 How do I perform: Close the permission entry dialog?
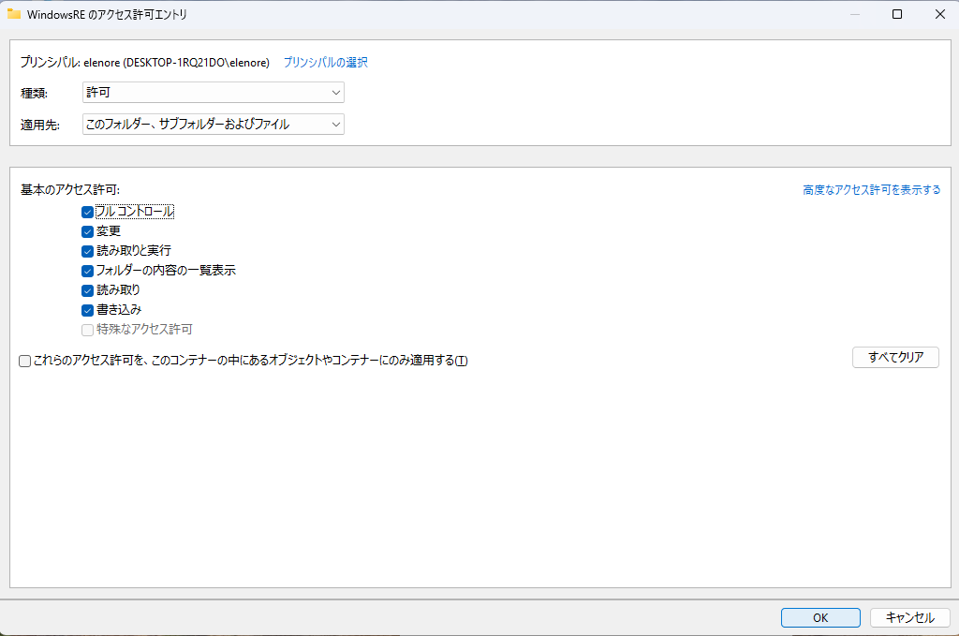[939, 14]
